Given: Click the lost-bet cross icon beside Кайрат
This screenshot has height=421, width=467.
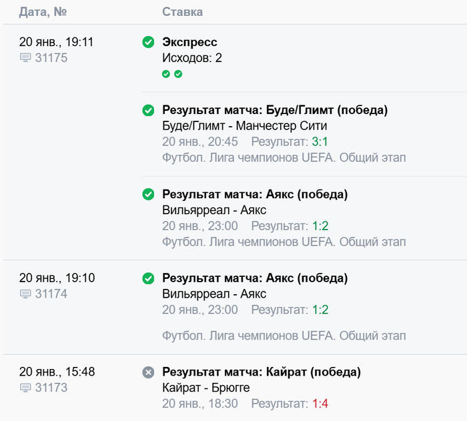Looking at the screenshot, I should (x=148, y=372).
